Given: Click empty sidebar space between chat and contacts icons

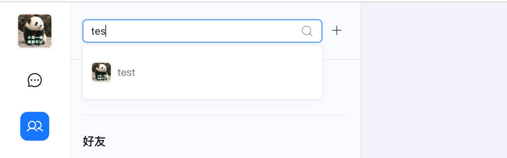Looking at the screenshot, I should coord(35,101).
